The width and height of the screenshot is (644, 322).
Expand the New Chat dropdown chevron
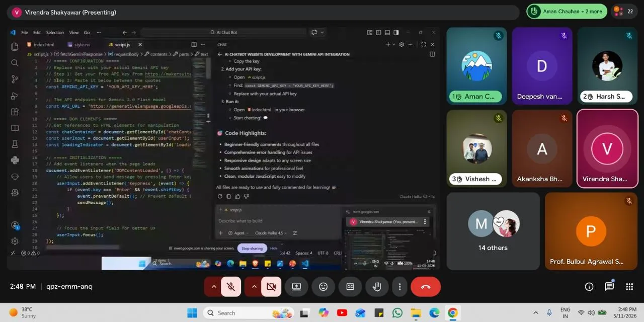393,45
